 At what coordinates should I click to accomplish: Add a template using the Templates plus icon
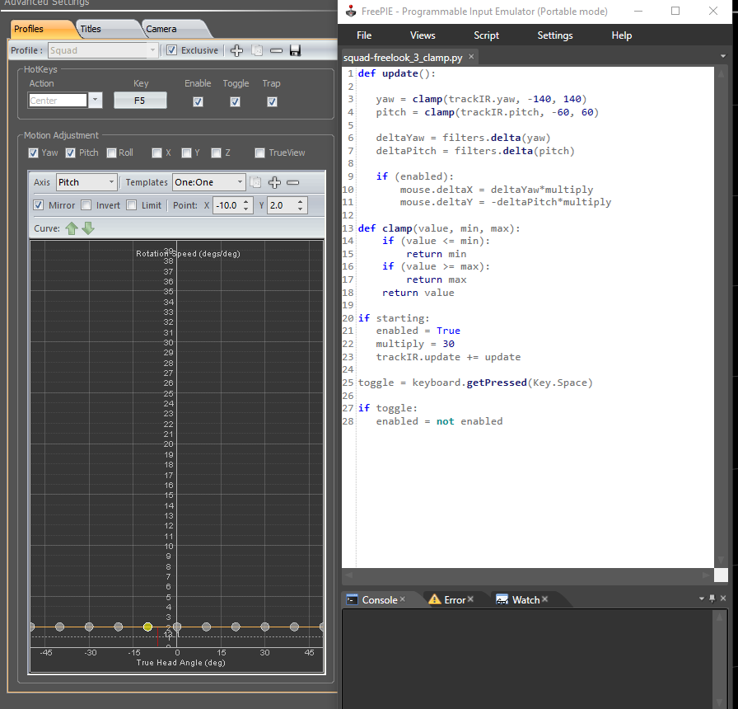pos(274,182)
